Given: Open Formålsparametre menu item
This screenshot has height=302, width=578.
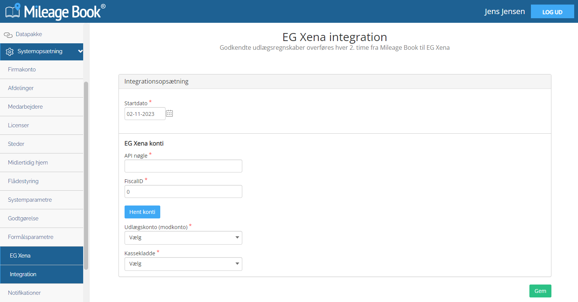Looking at the screenshot, I should tap(42, 237).
